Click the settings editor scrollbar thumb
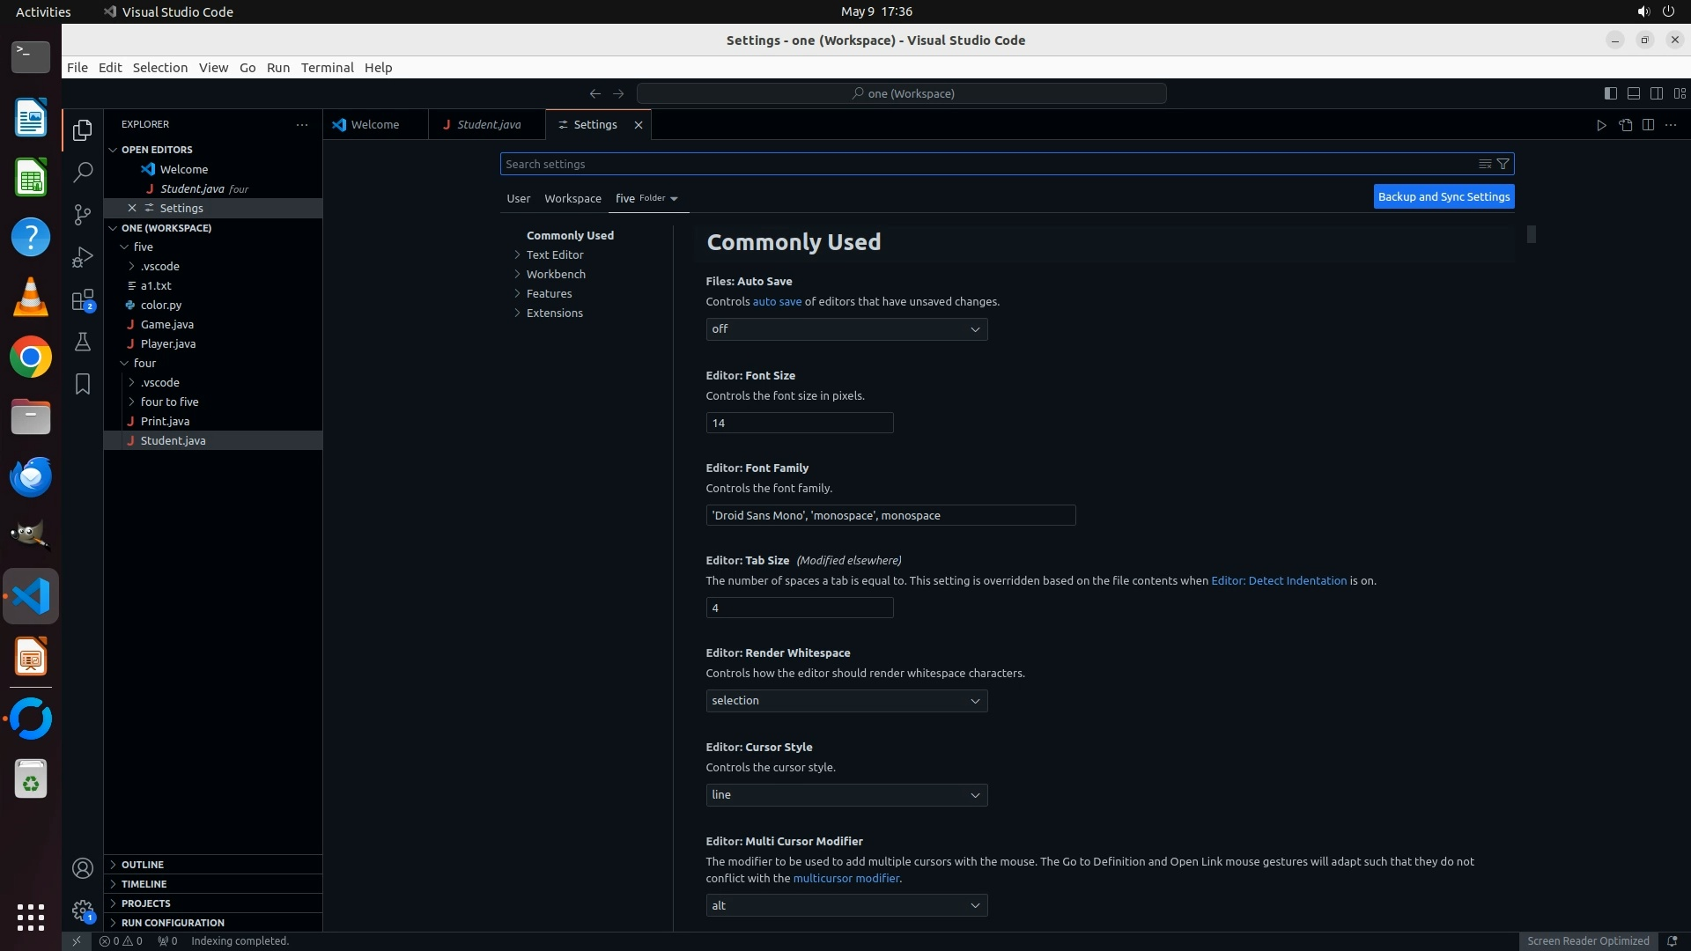Screen dimensions: 1691x951 click(1532, 234)
